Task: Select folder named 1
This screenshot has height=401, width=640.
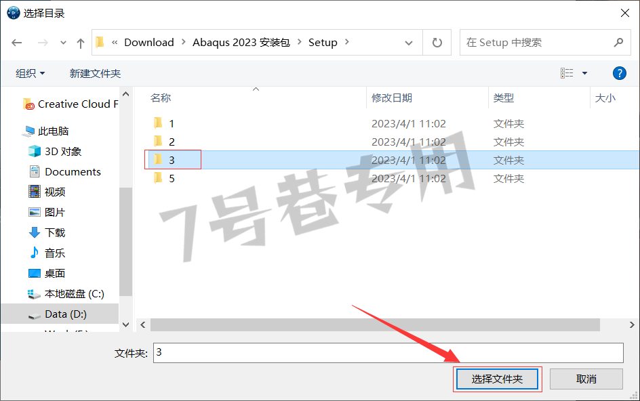Action: click(x=172, y=123)
